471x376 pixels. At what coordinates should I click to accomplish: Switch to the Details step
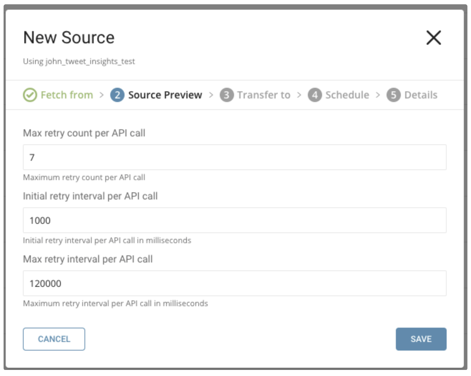pyautogui.click(x=421, y=95)
